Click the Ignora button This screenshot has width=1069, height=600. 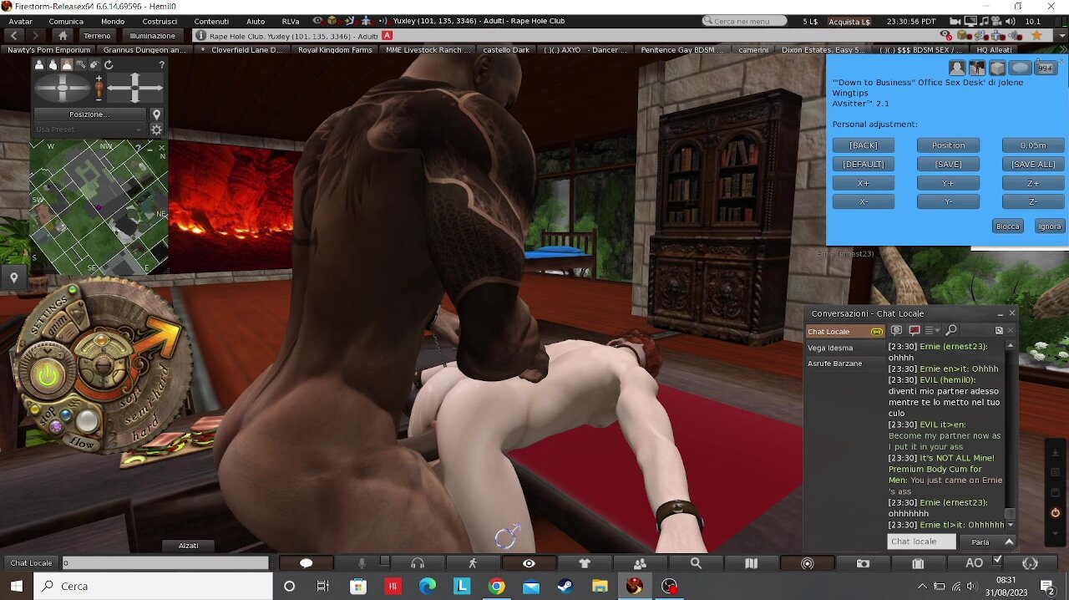[x=1049, y=226]
